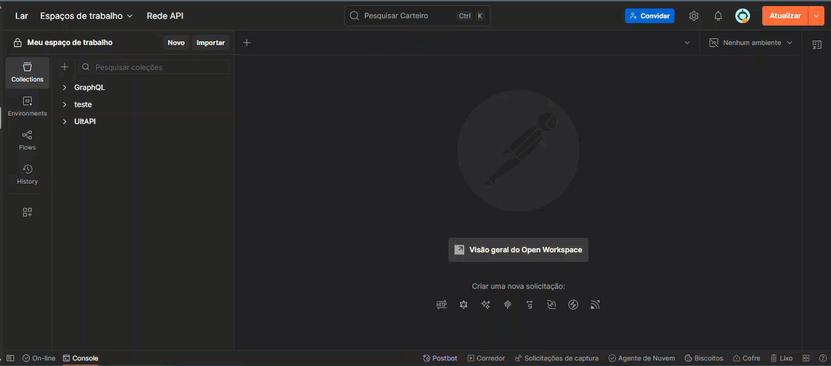This screenshot has width=831, height=366.
Task: Open user avatar profile menu
Action: 743,16
